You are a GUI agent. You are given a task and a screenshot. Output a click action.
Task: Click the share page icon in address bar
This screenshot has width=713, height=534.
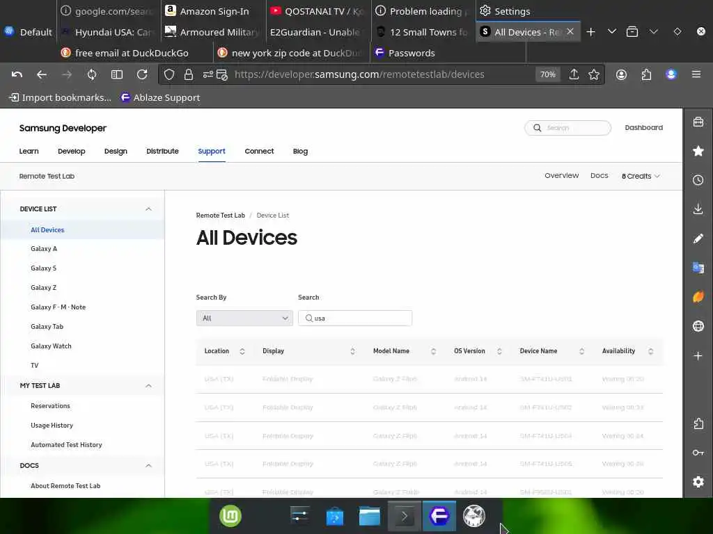[x=574, y=74]
